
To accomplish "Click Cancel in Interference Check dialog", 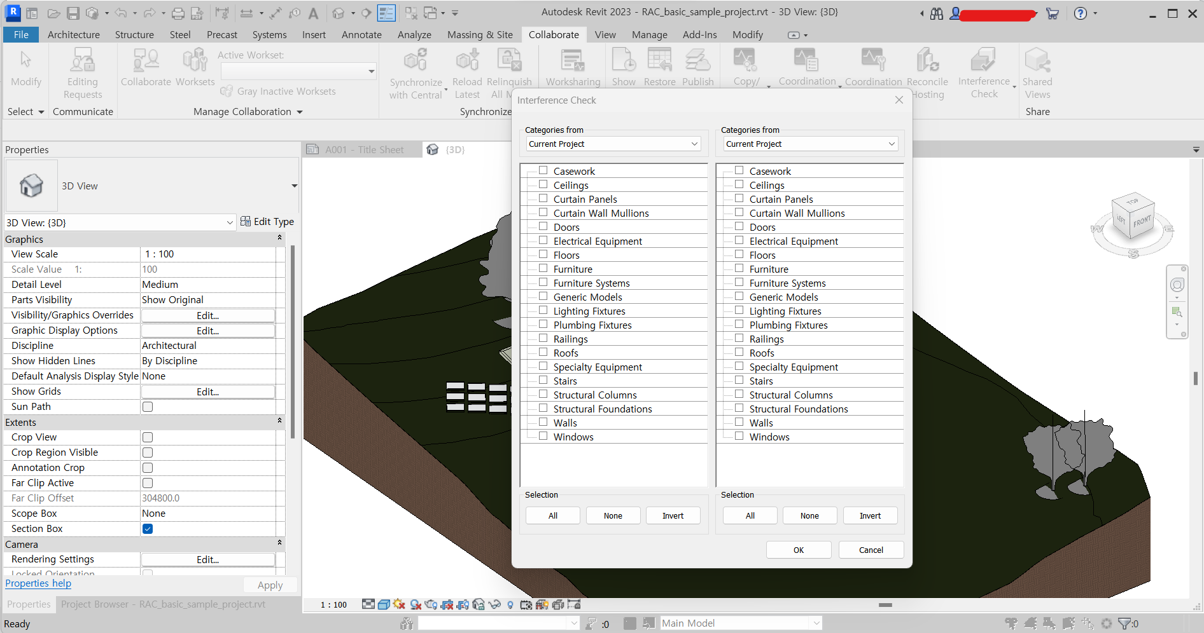I will [871, 550].
